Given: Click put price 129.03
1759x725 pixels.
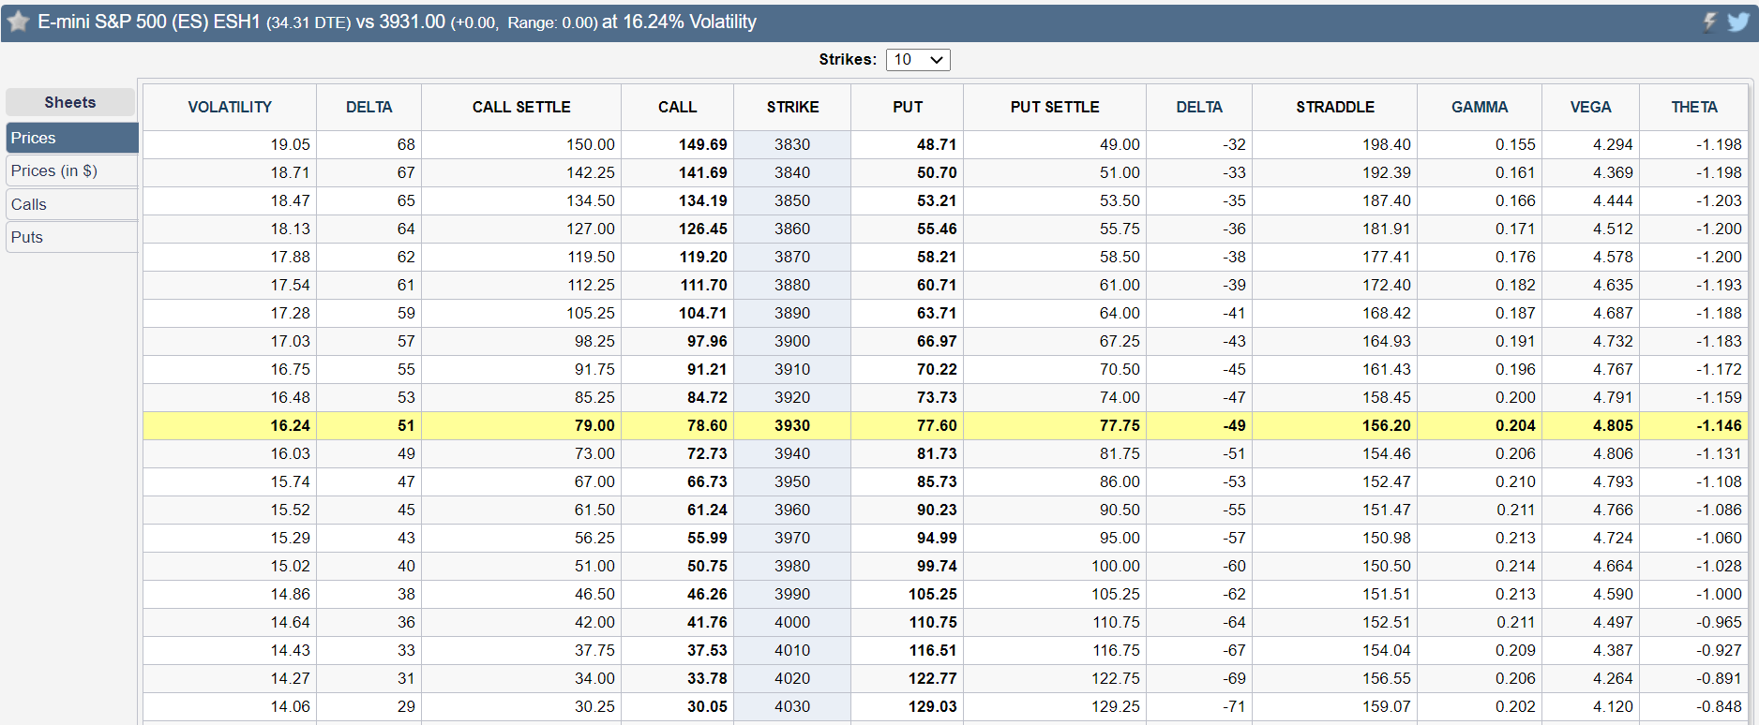Looking at the screenshot, I should point(933,706).
